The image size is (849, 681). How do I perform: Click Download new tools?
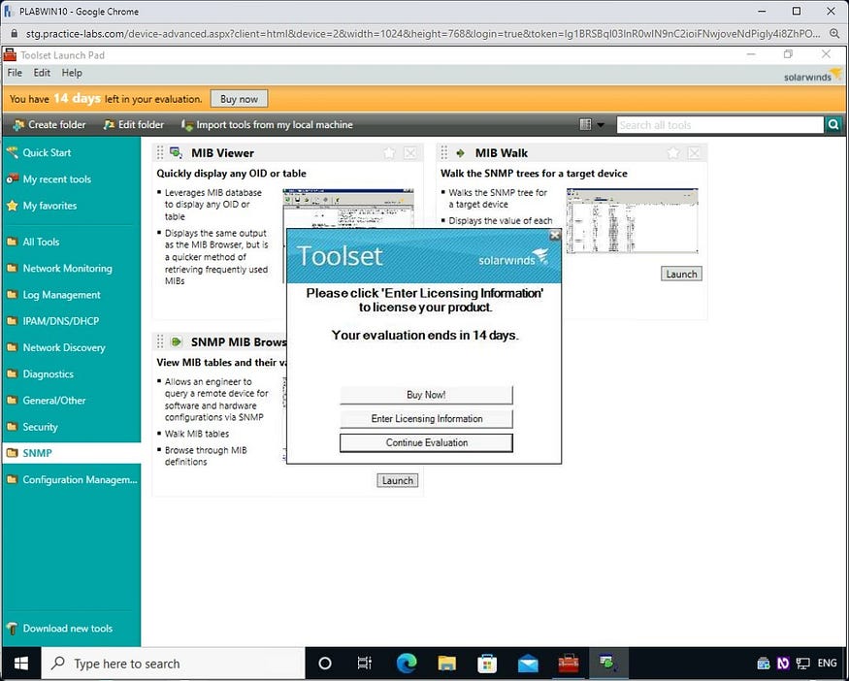[x=67, y=629]
